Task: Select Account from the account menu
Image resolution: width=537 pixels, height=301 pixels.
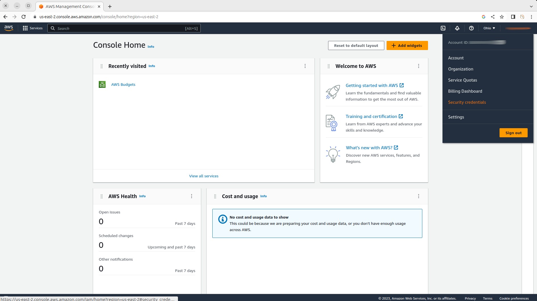Action: pos(456,58)
